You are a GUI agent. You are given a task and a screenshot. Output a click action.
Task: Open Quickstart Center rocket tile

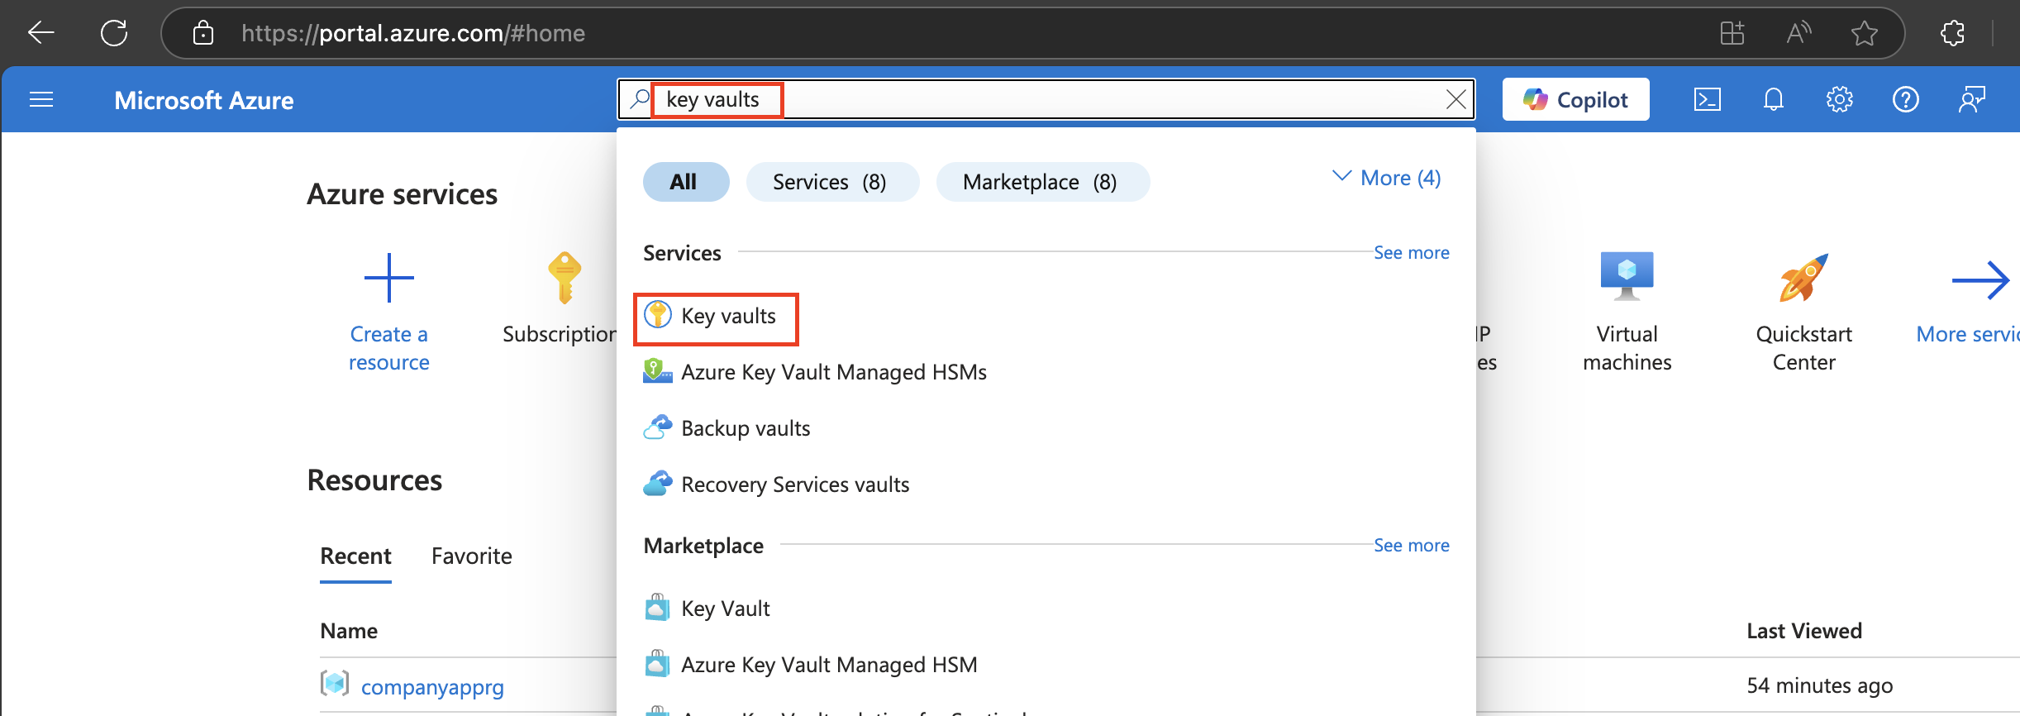pyautogui.click(x=1803, y=313)
